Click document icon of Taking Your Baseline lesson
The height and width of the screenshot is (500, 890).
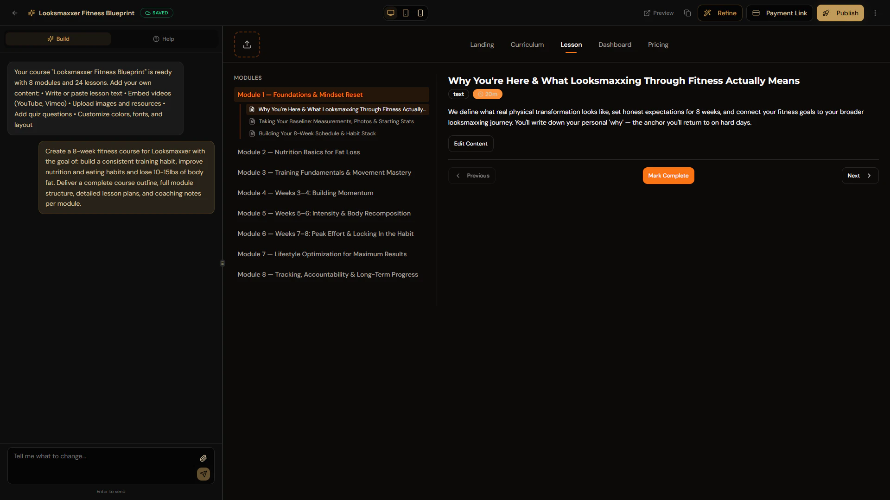click(x=252, y=121)
